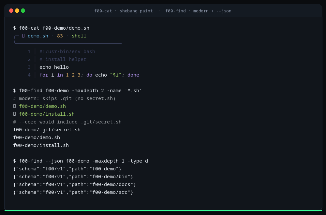Click the green path 'f00-demo/install.sh'
Image resolution: width=326 pixels, height=215 pixels.
coord(47,114)
